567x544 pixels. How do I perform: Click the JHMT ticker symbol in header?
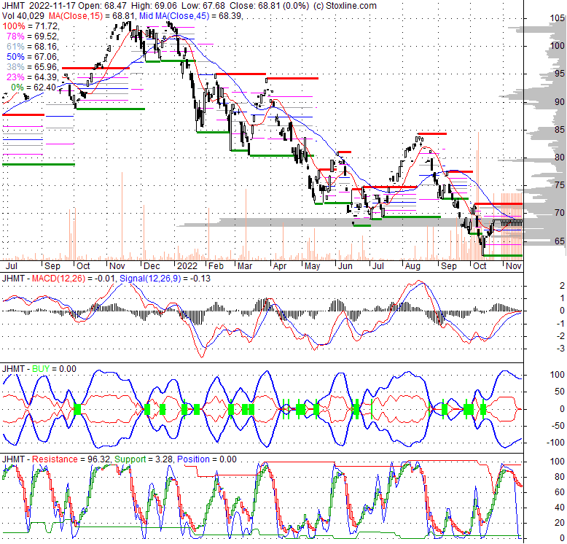point(13,6)
